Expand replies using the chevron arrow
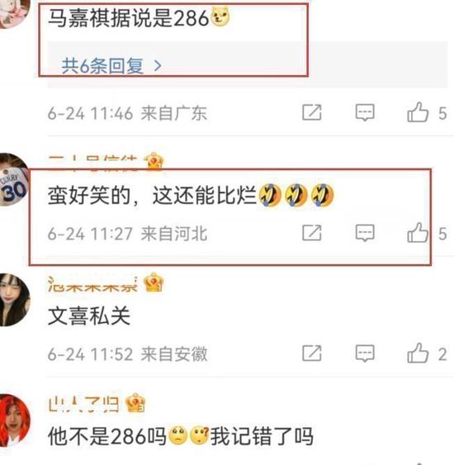 pos(158,66)
